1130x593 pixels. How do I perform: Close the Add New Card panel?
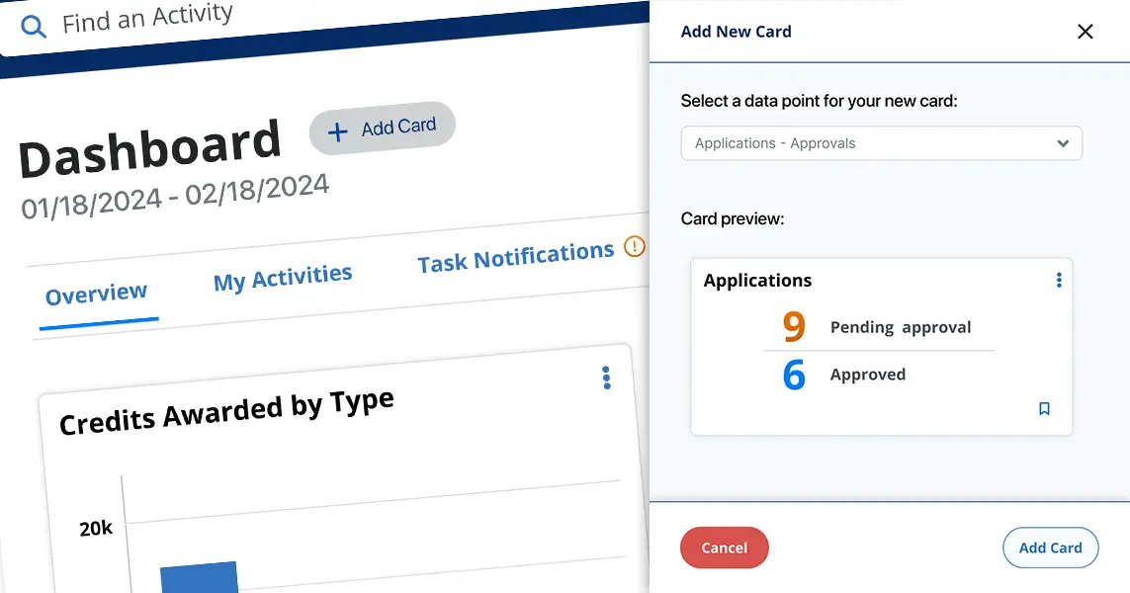1085,32
